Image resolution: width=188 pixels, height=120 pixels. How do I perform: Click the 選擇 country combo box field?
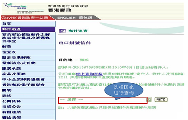coord(103,100)
